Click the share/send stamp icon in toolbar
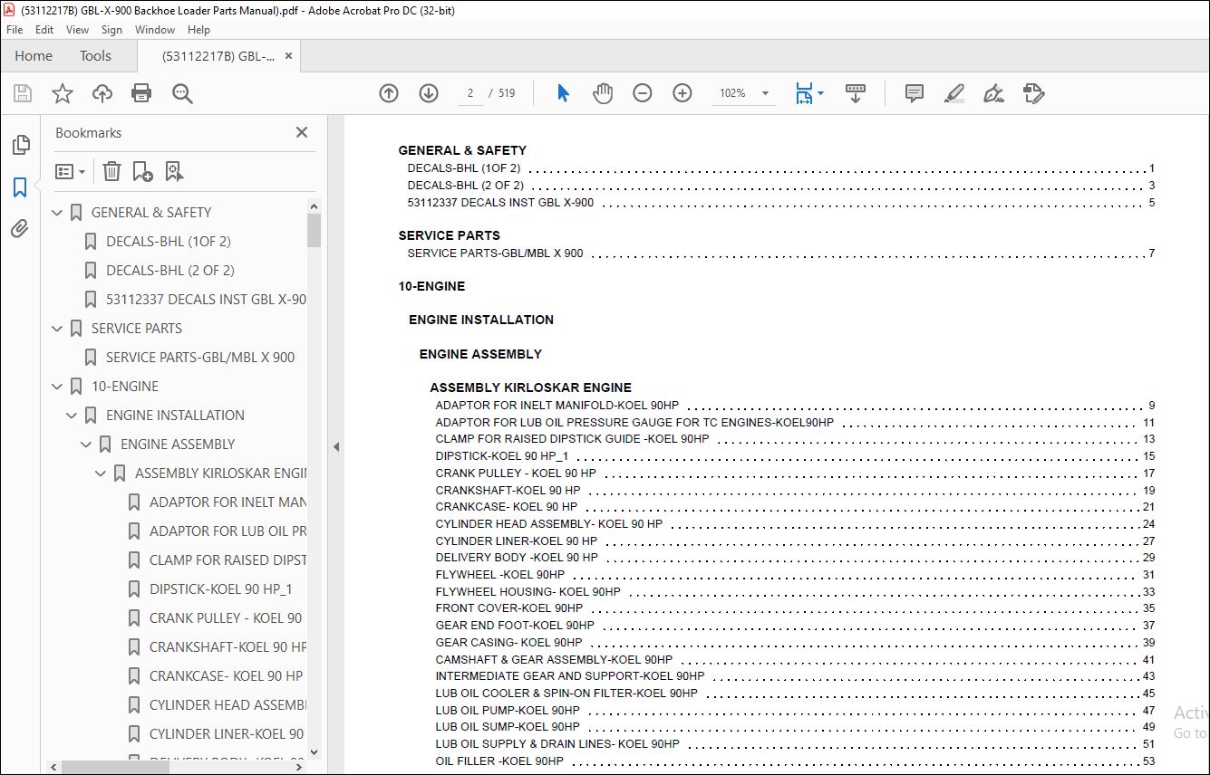 click(1033, 93)
